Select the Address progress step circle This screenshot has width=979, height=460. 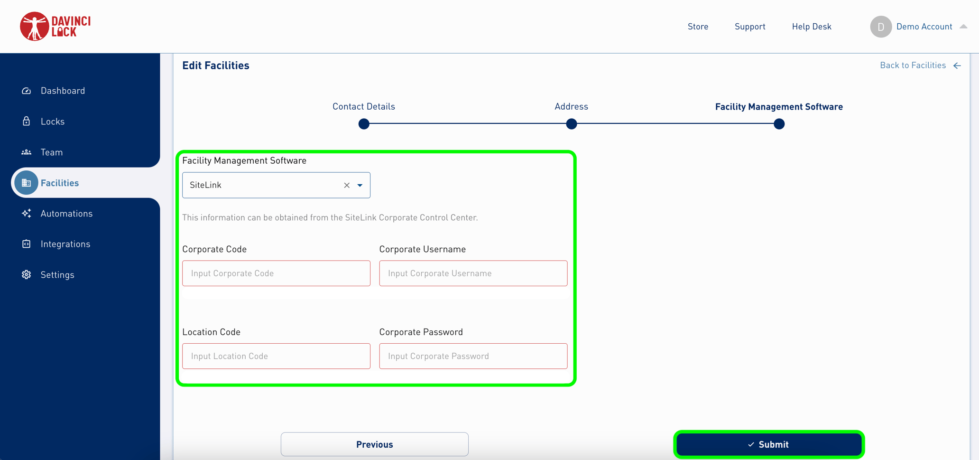572,124
